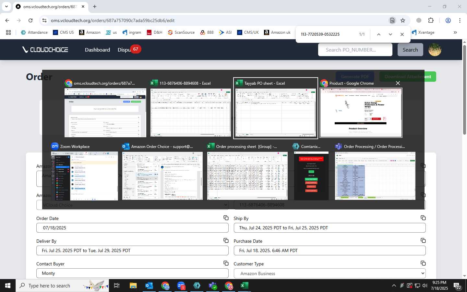Switch to the Tayyab PO sheet Excel thumbnail
The width and height of the screenshot is (467, 292).
[x=275, y=108]
